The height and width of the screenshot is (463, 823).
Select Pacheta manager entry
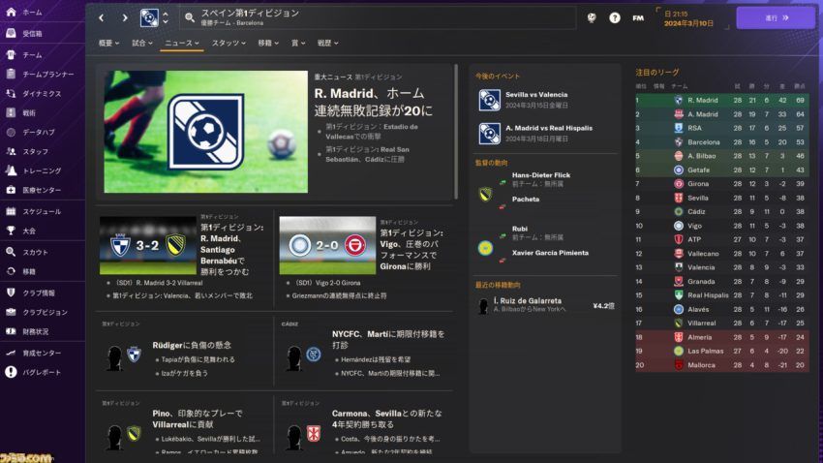(526, 200)
